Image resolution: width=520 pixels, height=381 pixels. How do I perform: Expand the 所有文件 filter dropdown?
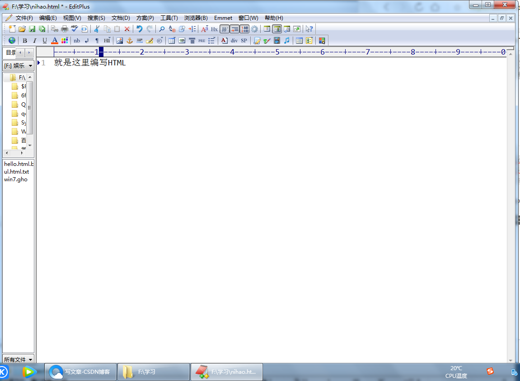pos(31,359)
